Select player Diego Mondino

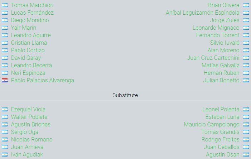tap(30, 20)
